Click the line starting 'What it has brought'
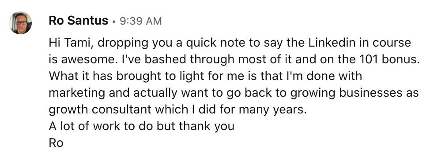Viewport: 430px width, 168px height. click(205, 77)
